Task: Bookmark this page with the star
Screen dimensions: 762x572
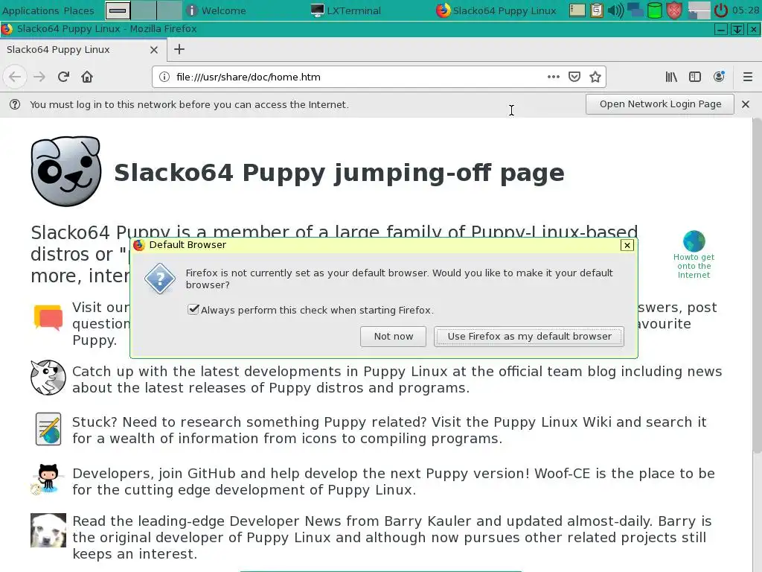Action: coord(595,77)
